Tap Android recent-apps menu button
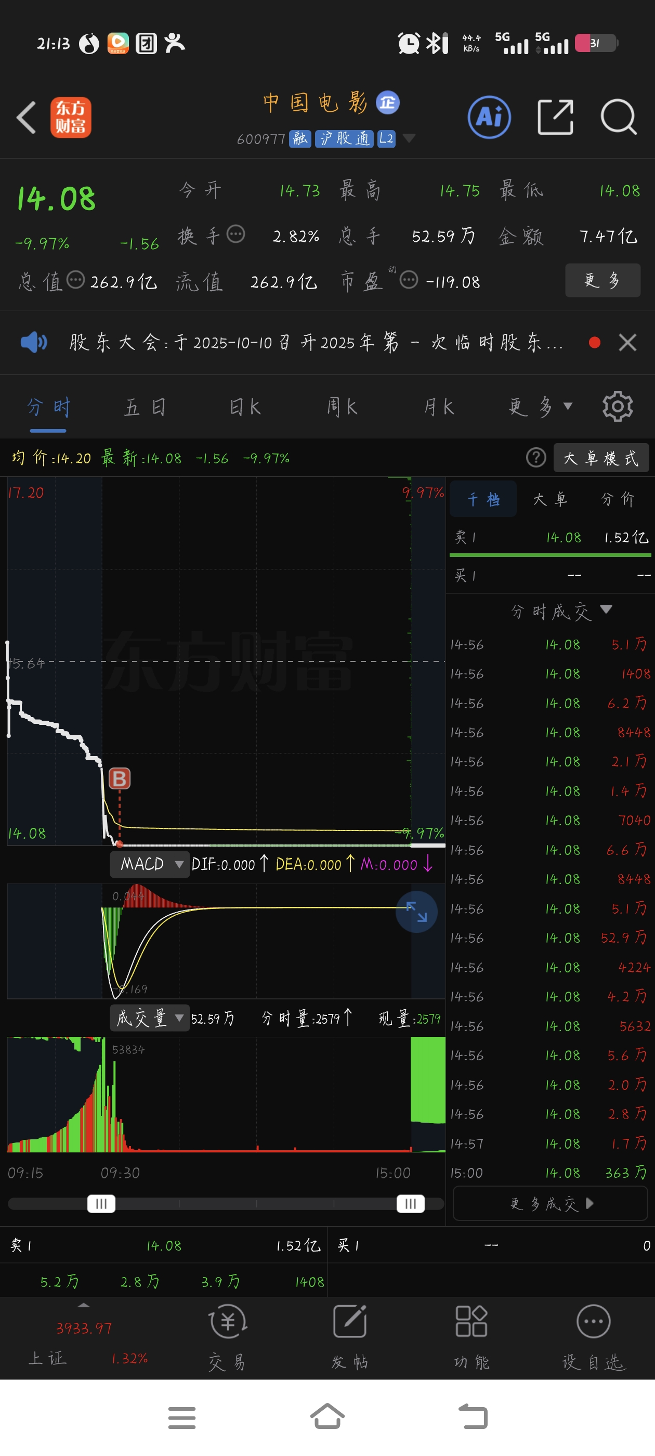Screen dimensions: 655x1456 tap(181, 1418)
